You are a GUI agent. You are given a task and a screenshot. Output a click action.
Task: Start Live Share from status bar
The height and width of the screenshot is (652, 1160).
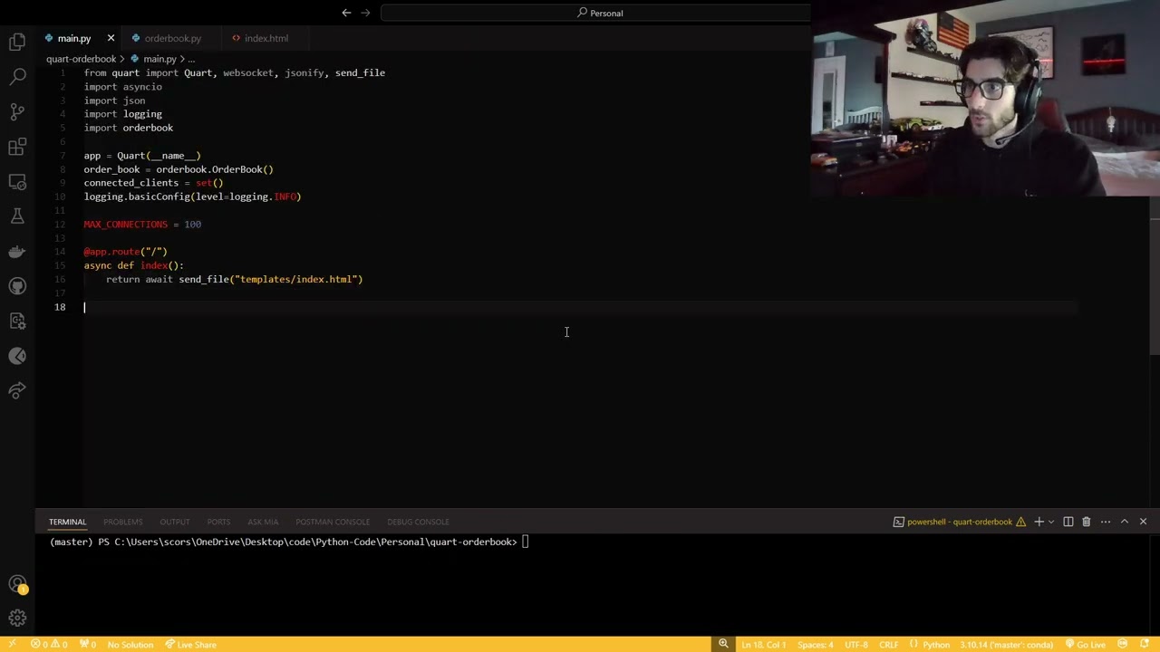click(190, 645)
